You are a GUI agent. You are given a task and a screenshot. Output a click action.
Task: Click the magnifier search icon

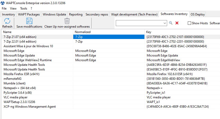coord(171,23)
